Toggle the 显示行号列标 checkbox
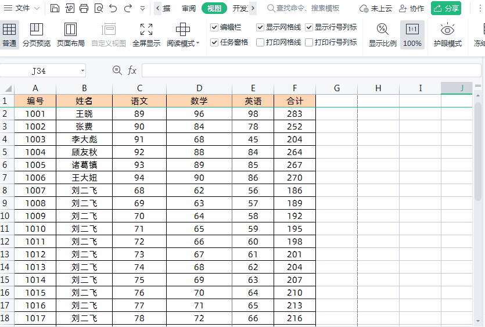 point(309,27)
